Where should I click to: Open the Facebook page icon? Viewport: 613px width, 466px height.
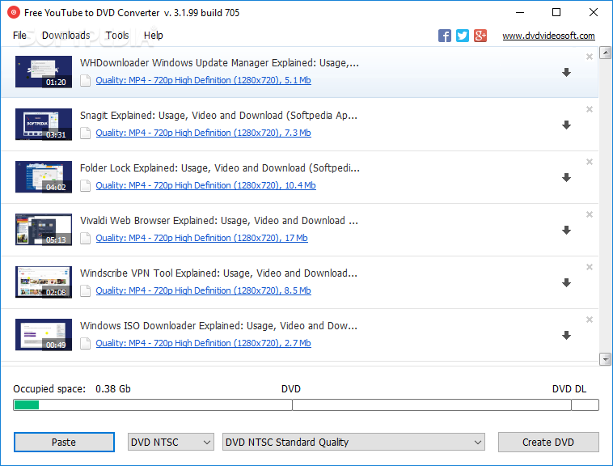pyautogui.click(x=445, y=36)
